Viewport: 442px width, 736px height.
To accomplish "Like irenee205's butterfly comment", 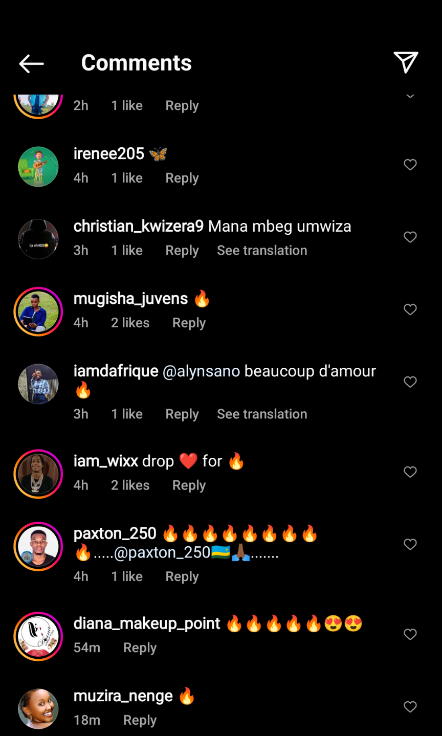I will [x=410, y=165].
